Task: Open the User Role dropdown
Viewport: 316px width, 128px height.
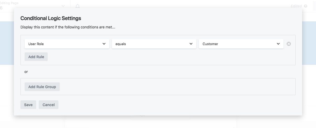Action: click(67, 44)
